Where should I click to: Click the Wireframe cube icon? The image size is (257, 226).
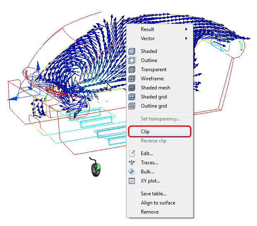pos(132,79)
